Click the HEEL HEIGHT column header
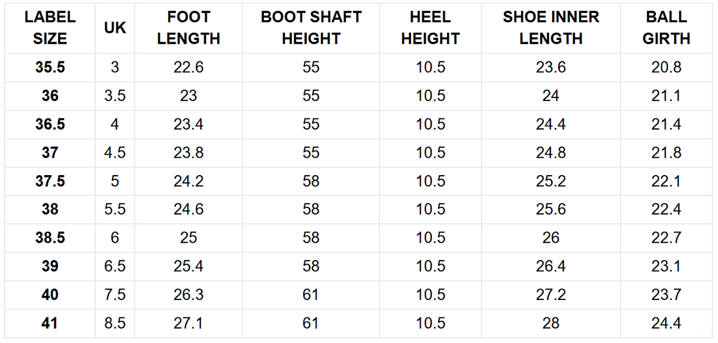 coord(430,28)
